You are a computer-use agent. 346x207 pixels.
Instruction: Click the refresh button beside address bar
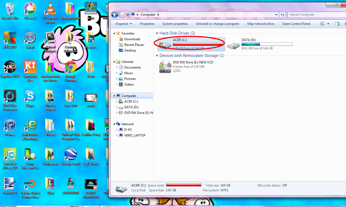(x=282, y=15)
